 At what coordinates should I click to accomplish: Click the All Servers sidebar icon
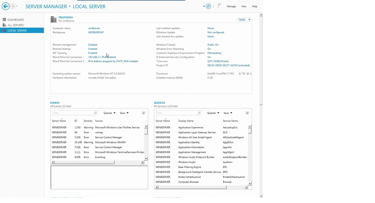point(4,25)
